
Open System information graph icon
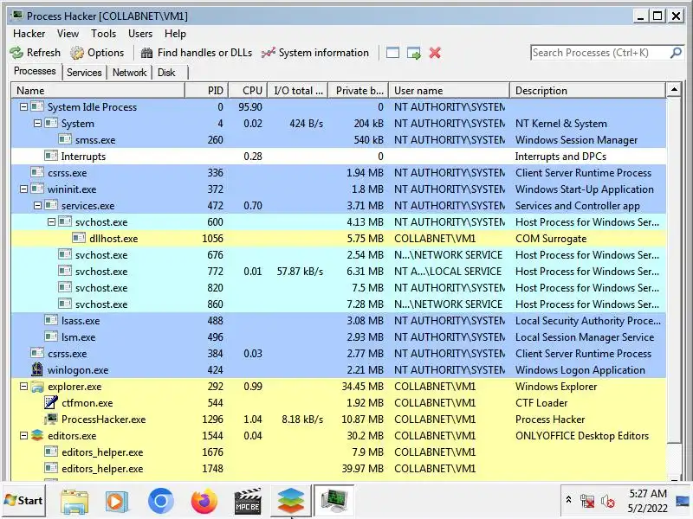pos(268,53)
